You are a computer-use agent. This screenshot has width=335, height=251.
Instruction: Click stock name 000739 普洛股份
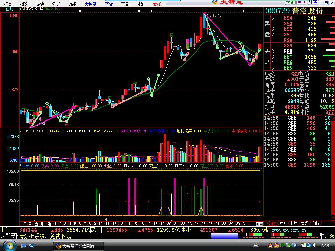[294, 11]
